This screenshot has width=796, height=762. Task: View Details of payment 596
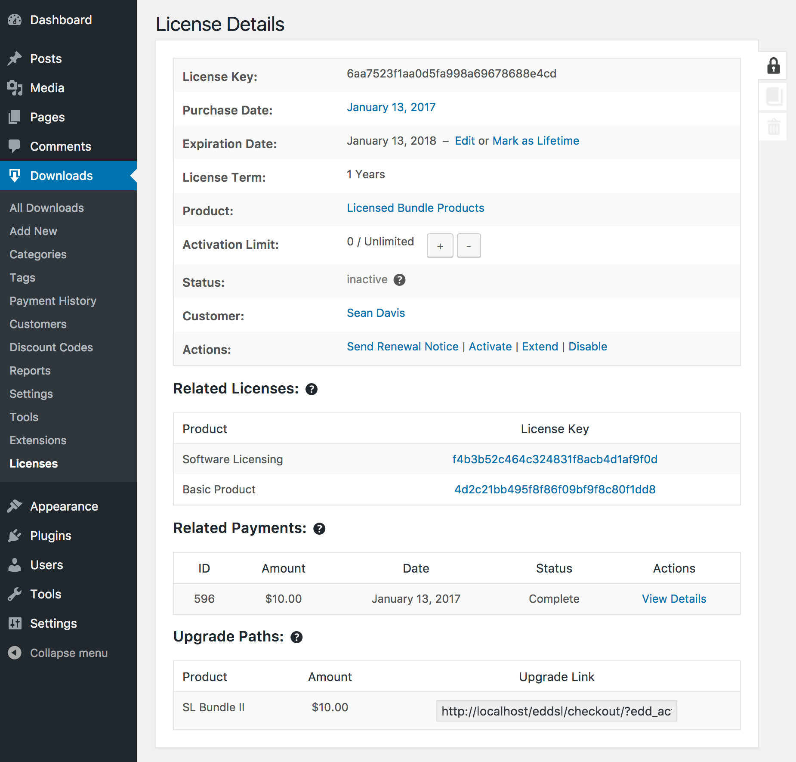pyautogui.click(x=673, y=598)
